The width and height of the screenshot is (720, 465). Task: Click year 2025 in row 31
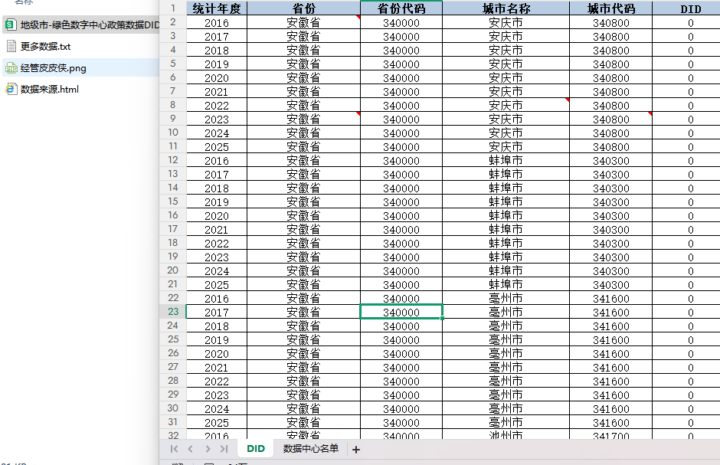tap(217, 422)
